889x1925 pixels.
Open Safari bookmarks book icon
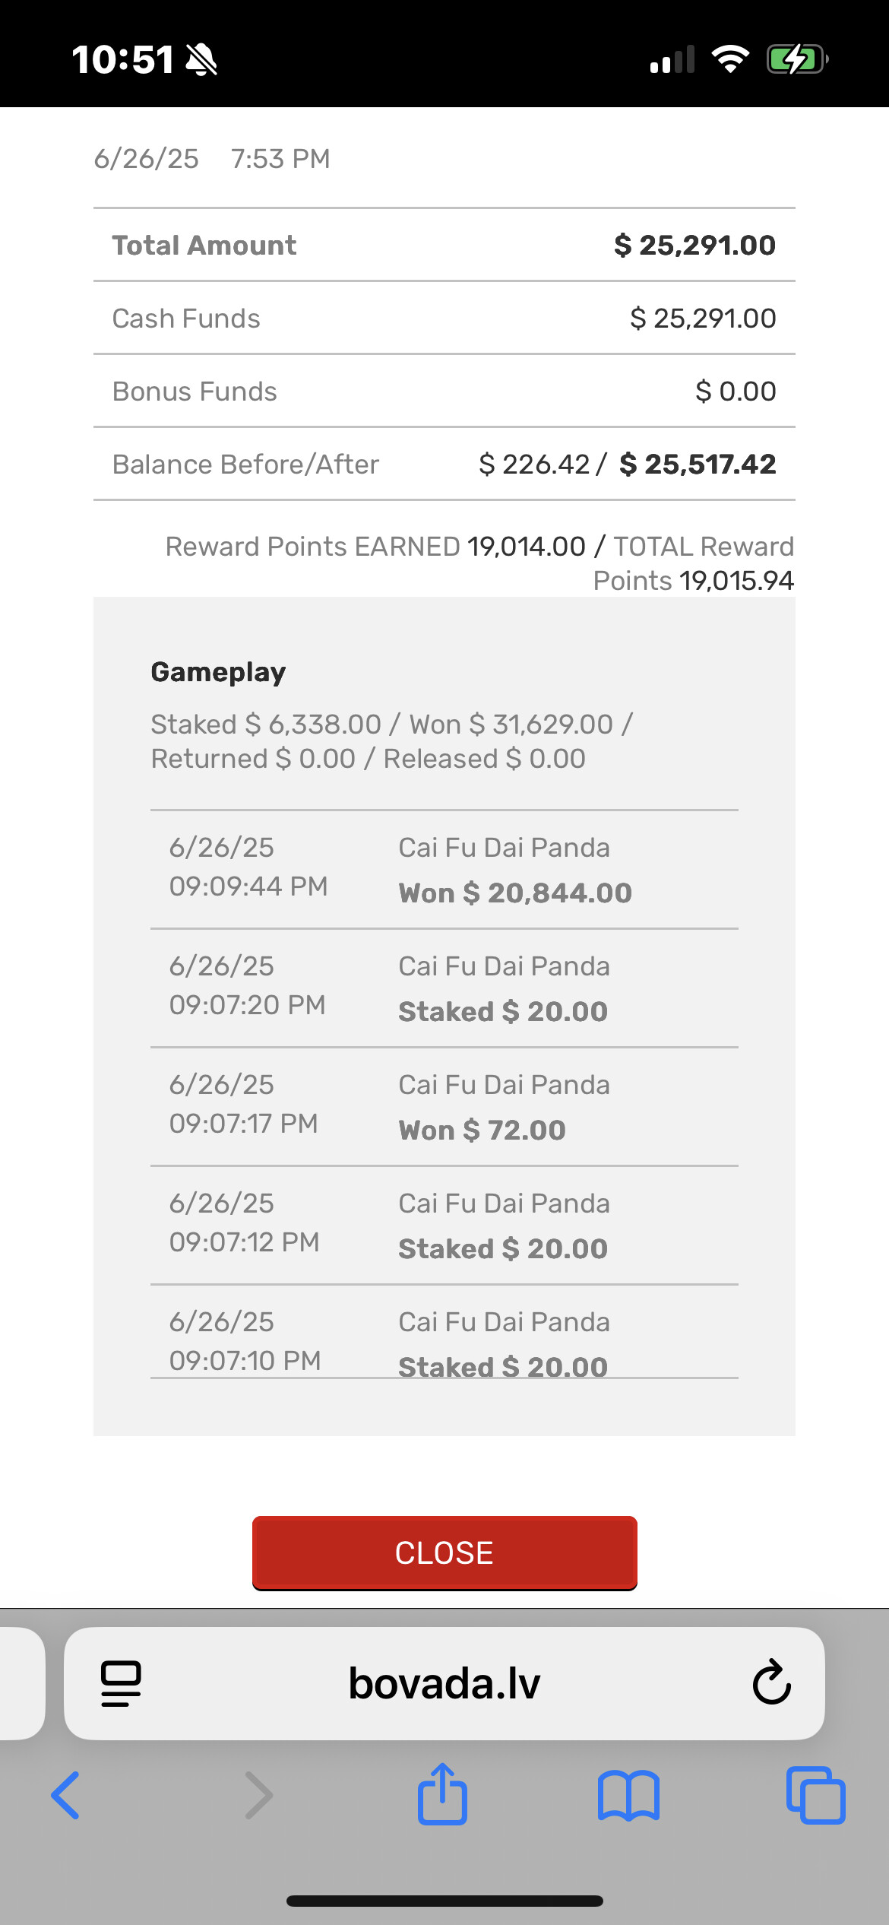(x=628, y=1796)
